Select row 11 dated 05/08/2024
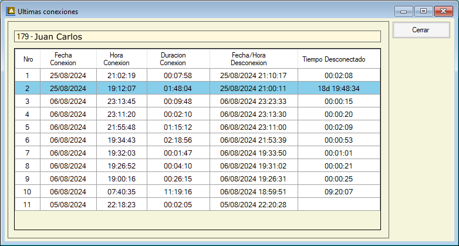This screenshot has width=459, height=246. click(x=68, y=204)
